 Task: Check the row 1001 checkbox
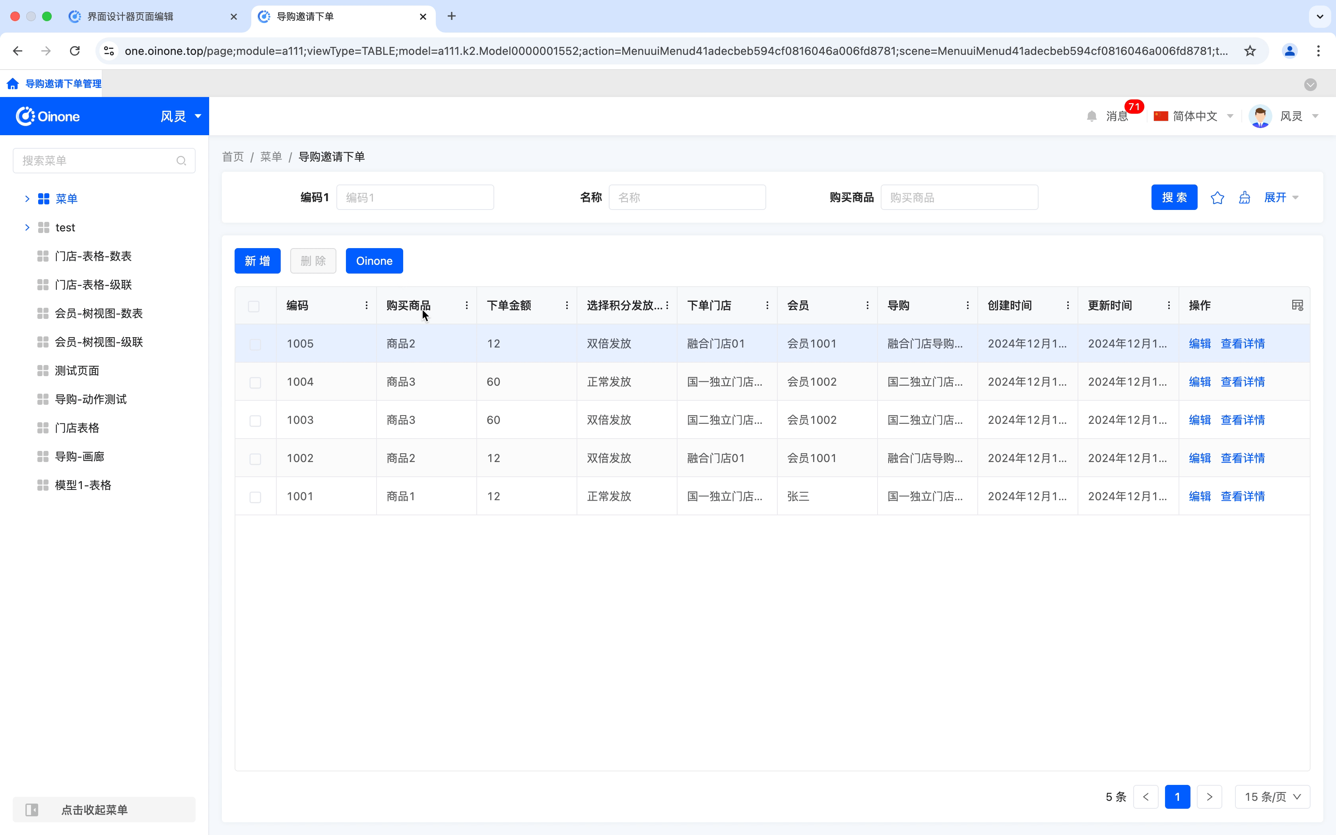coord(255,497)
